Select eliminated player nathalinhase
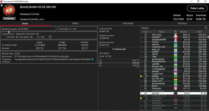Viewport: 209px width, 111px height. (173, 91)
